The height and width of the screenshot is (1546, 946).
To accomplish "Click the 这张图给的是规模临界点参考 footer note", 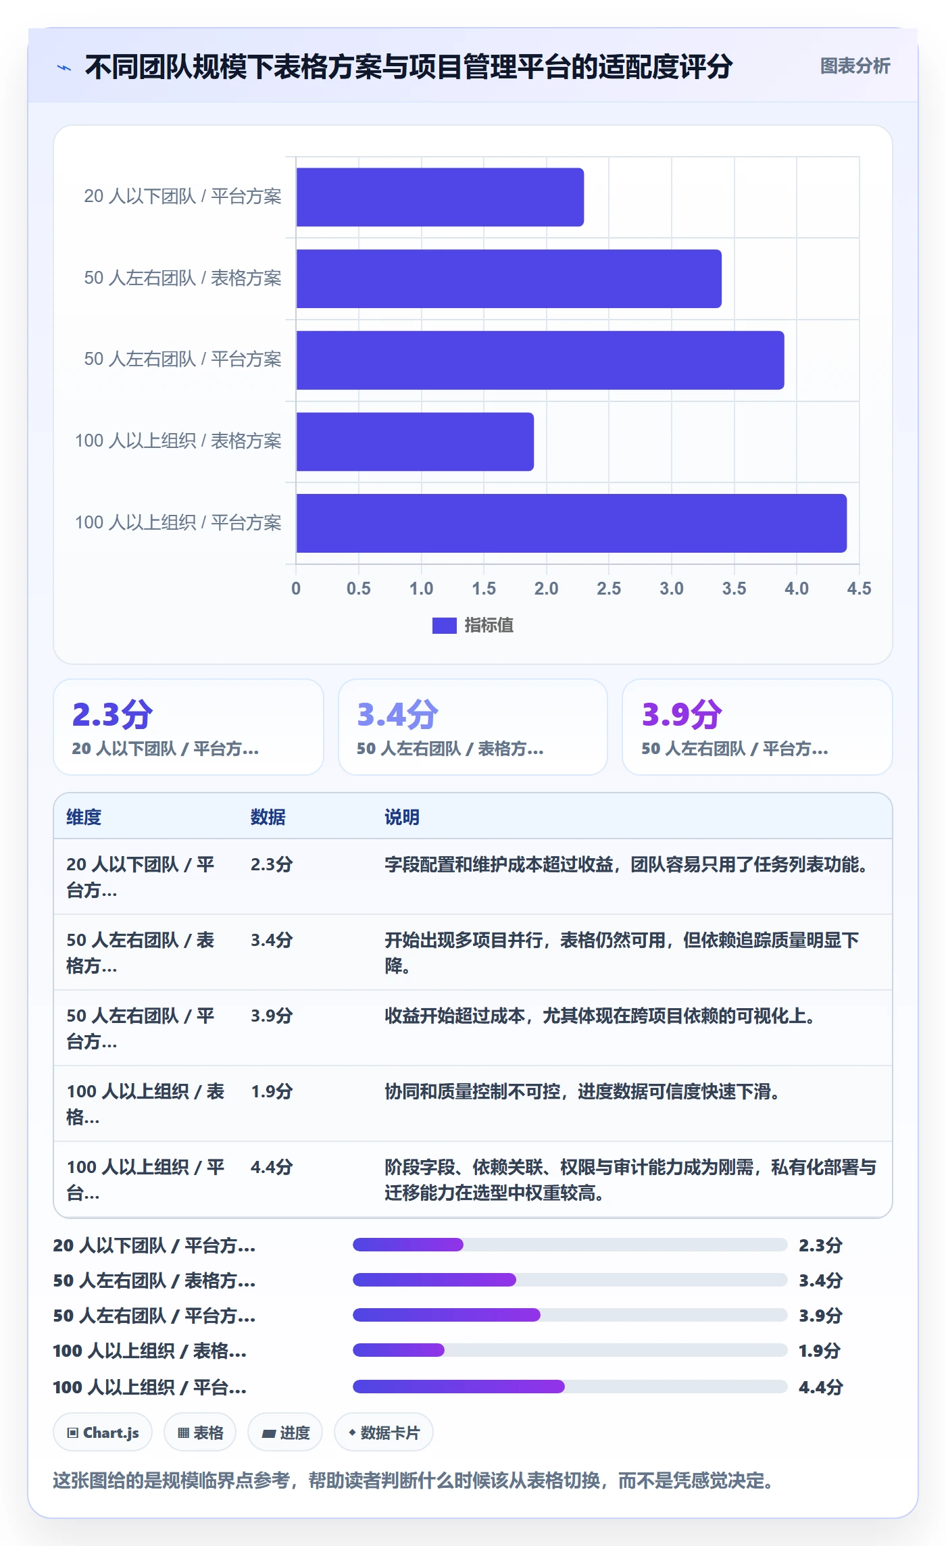I will (x=414, y=1481).
